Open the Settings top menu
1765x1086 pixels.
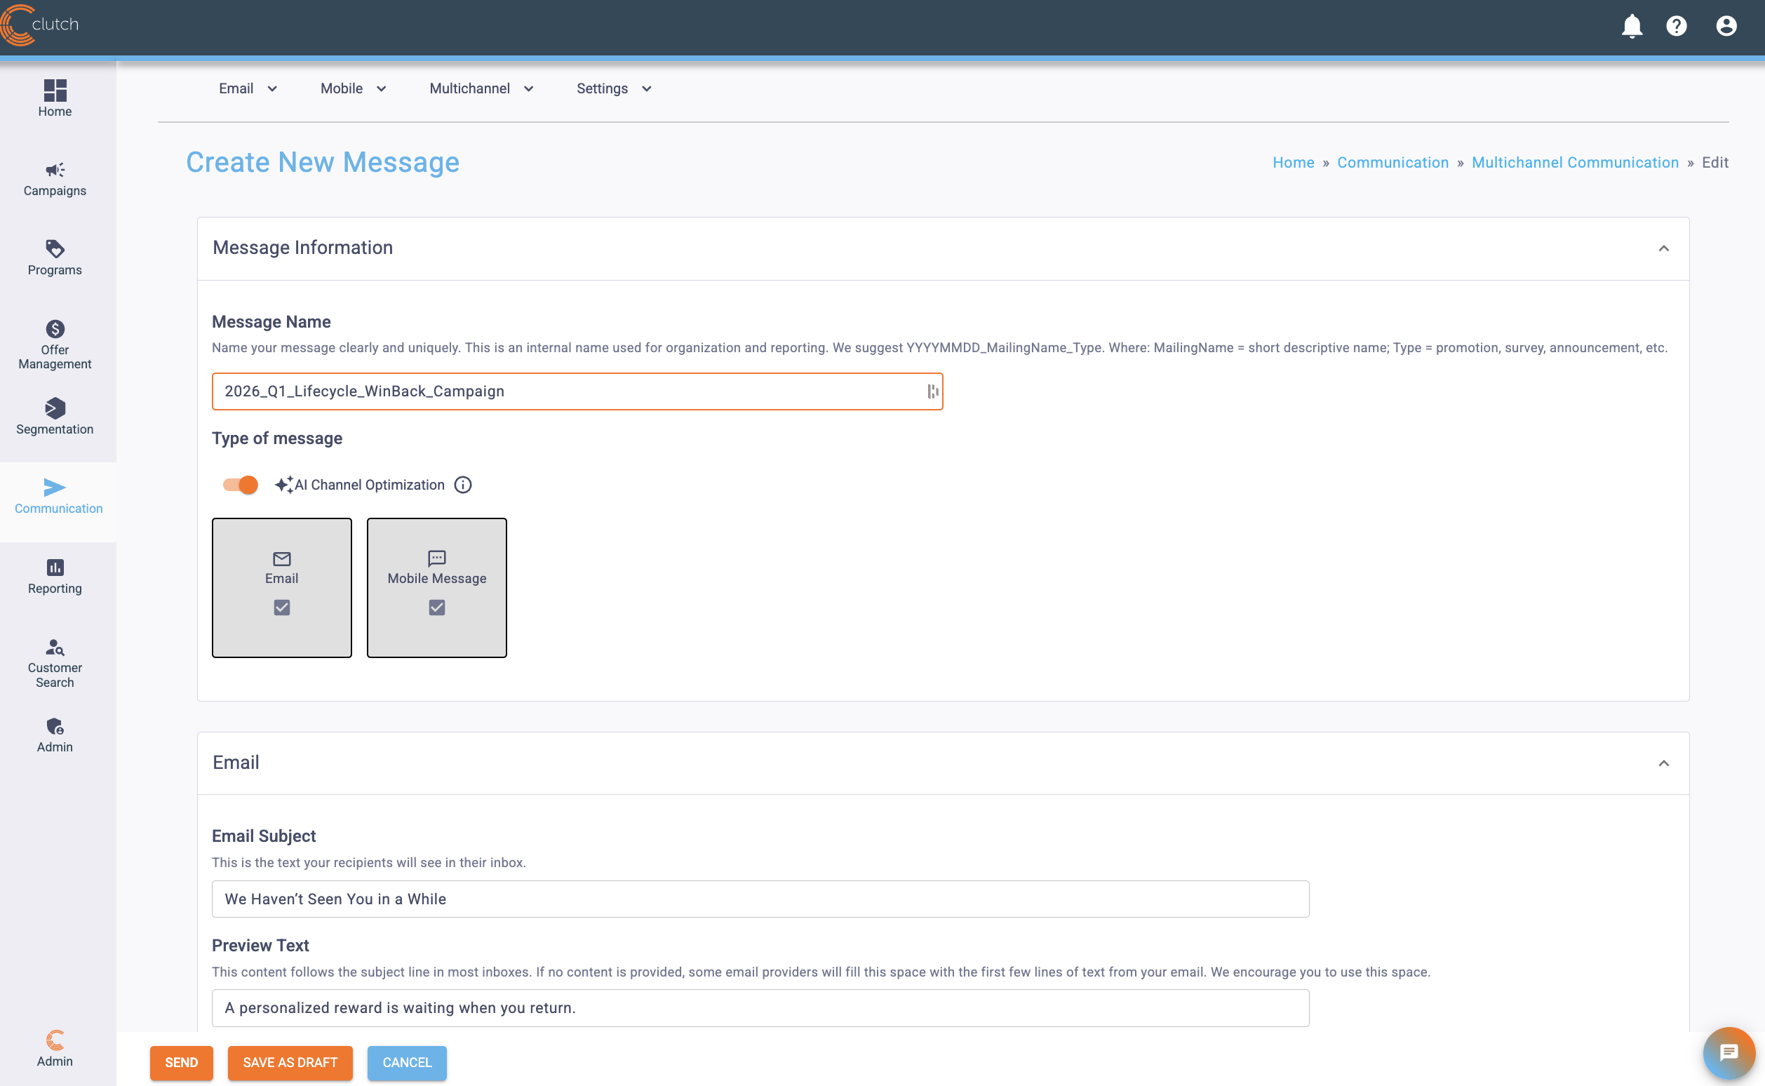[613, 88]
